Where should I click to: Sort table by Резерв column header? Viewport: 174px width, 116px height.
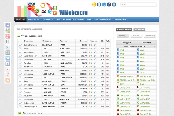click(x=83, y=41)
